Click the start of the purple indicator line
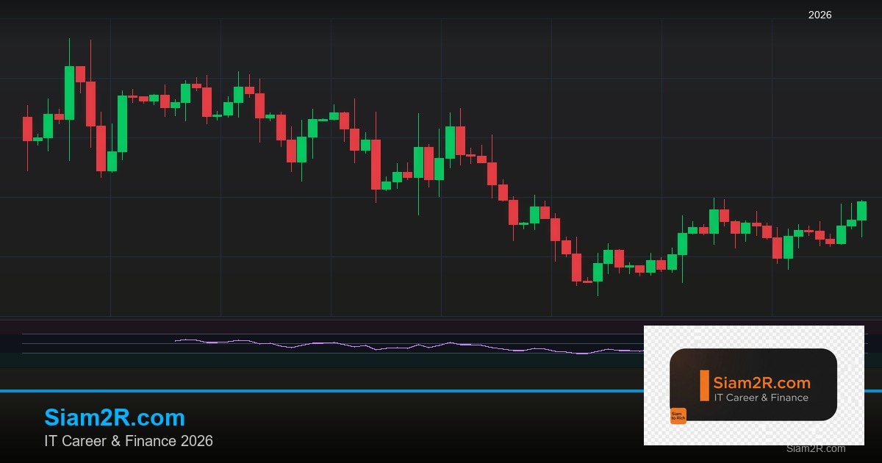This screenshot has width=882, height=463. pyautogui.click(x=177, y=340)
